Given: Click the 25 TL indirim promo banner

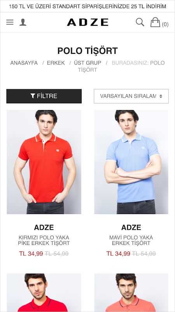Looking at the screenshot, I should click(x=87, y=6).
